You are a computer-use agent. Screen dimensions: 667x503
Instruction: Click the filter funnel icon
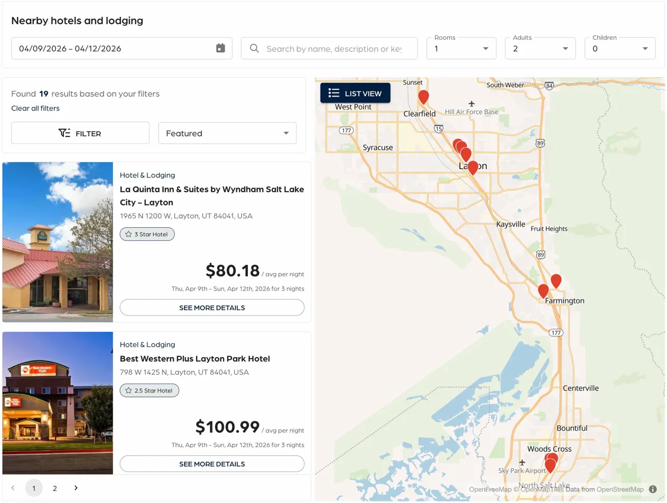tap(64, 133)
